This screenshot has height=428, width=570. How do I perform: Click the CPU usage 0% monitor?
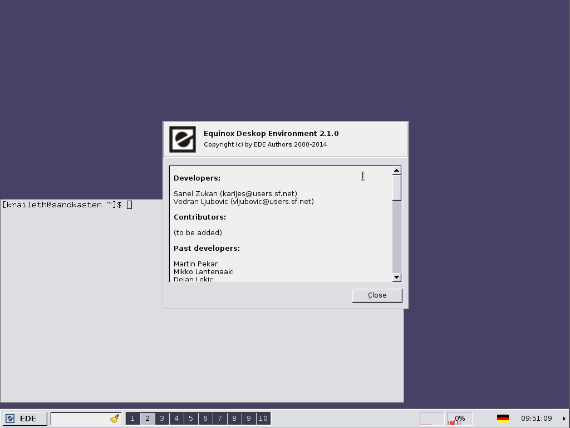pos(460,419)
